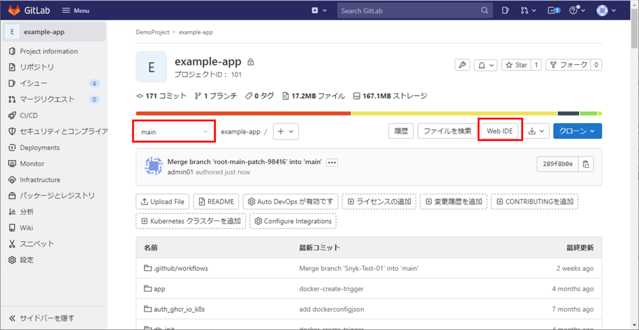This screenshot has height=330, width=639.
Task: Open 17.2MB ファイル link
Action: [x=313, y=96]
